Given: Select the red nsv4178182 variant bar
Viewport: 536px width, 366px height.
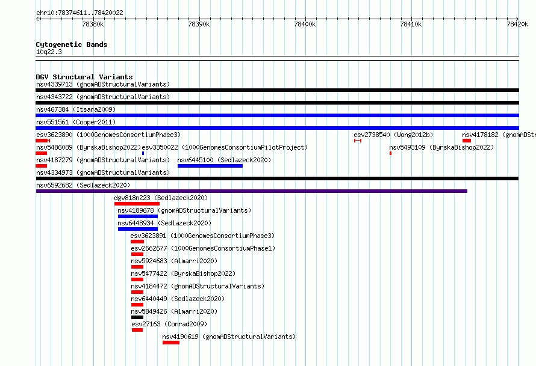Looking at the screenshot, I should point(467,141).
